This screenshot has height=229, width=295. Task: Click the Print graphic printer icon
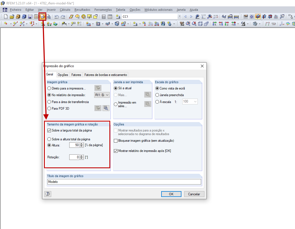pos(42,17)
